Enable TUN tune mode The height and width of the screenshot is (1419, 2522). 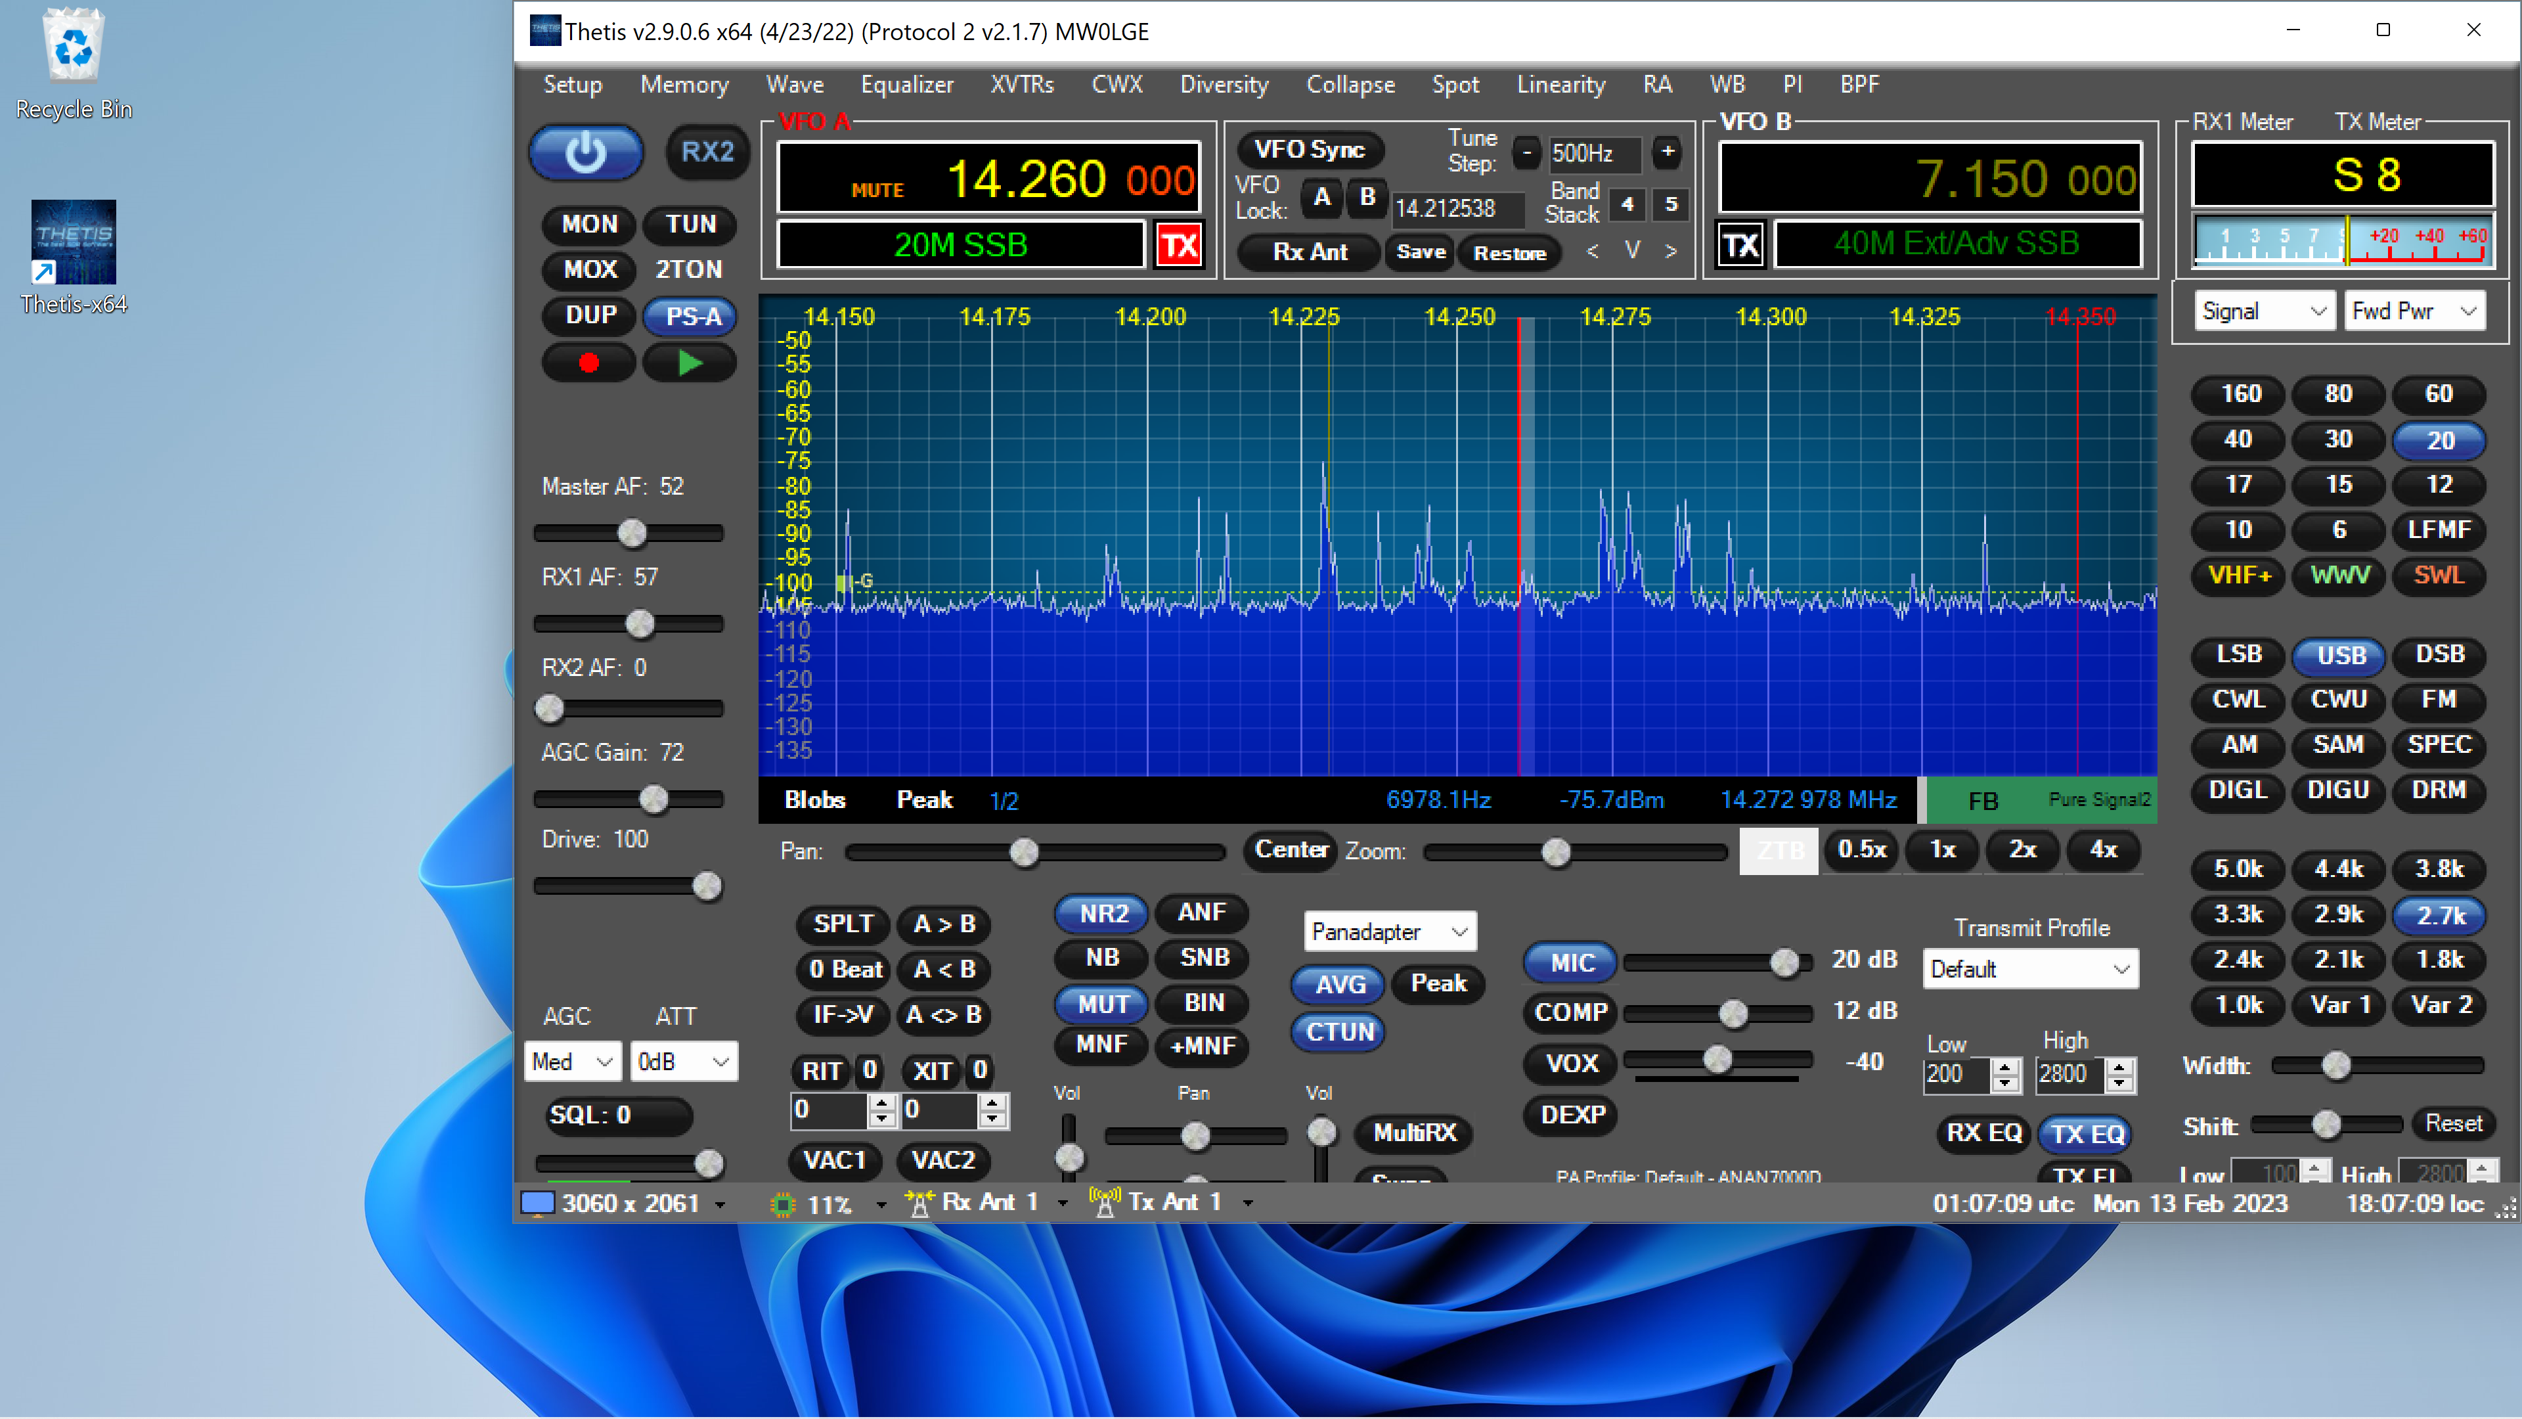click(x=690, y=224)
